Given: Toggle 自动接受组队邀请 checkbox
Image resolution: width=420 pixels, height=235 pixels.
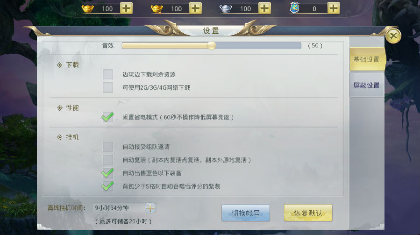Looking at the screenshot, I should [x=107, y=147].
